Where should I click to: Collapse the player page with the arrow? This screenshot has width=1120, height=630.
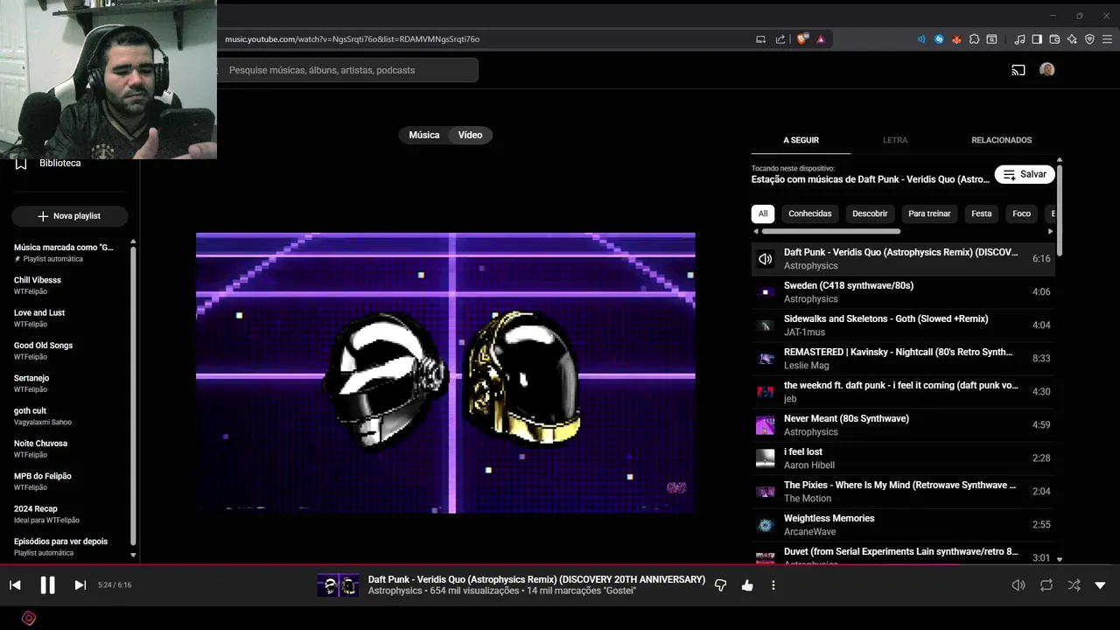pos(1100,585)
